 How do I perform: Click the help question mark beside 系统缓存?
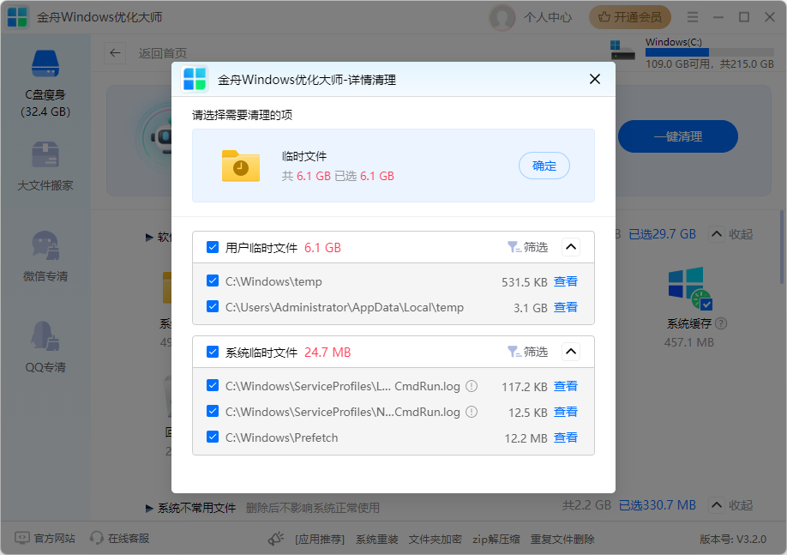pyautogui.click(x=721, y=323)
